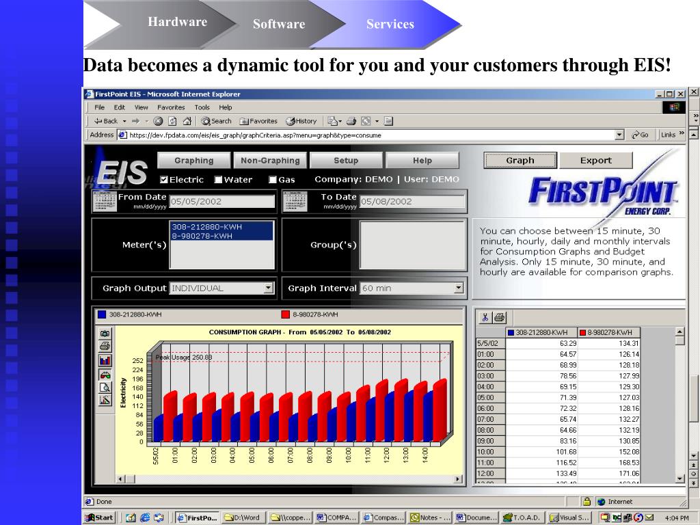Click the Edit page icon in browser toolbar

click(366, 121)
